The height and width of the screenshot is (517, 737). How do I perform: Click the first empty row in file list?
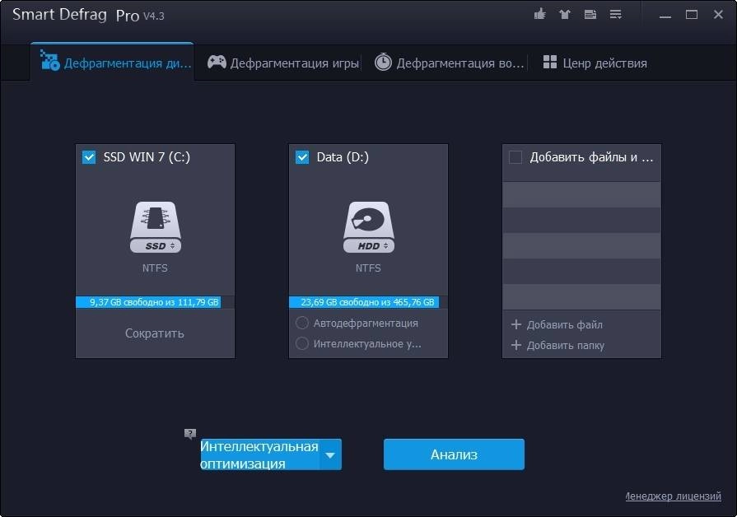(582, 194)
